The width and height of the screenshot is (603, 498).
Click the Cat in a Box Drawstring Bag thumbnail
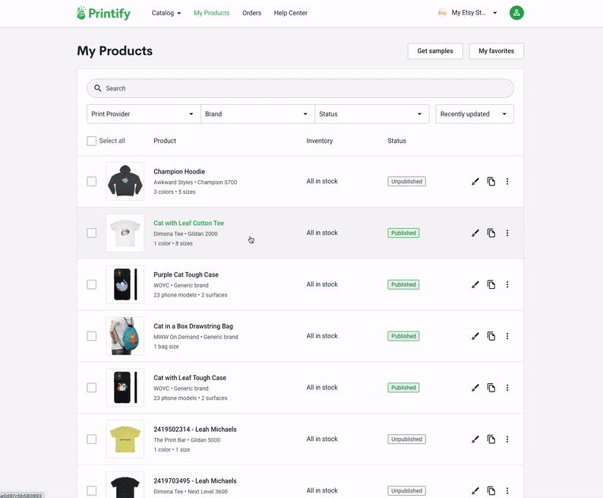click(125, 336)
